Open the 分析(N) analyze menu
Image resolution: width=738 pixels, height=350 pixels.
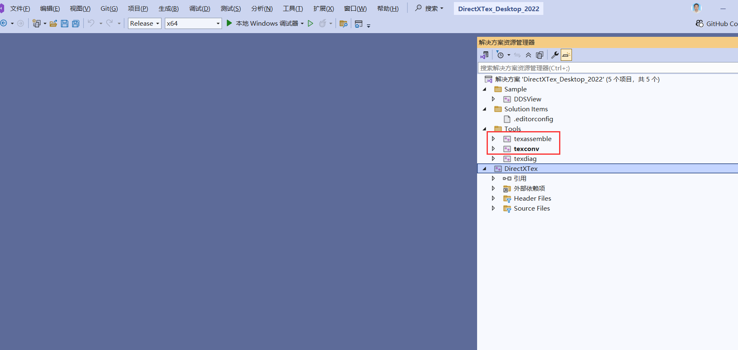[x=262, y=9]
